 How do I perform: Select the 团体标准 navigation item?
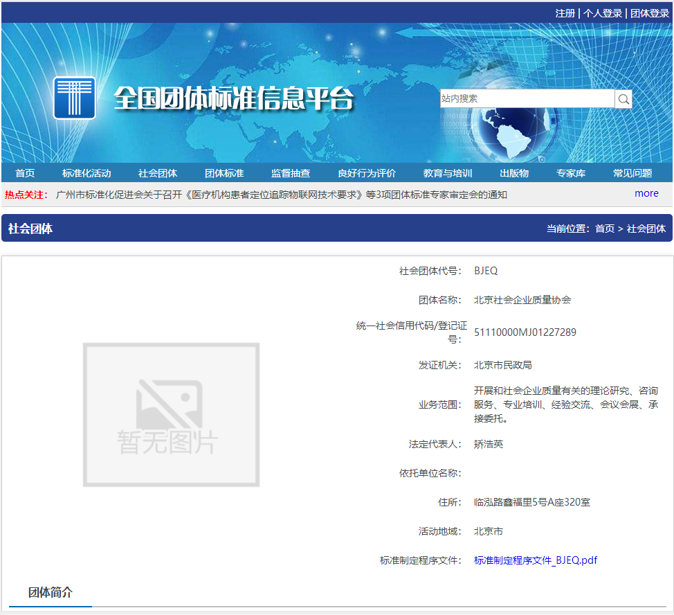point(224,173)
